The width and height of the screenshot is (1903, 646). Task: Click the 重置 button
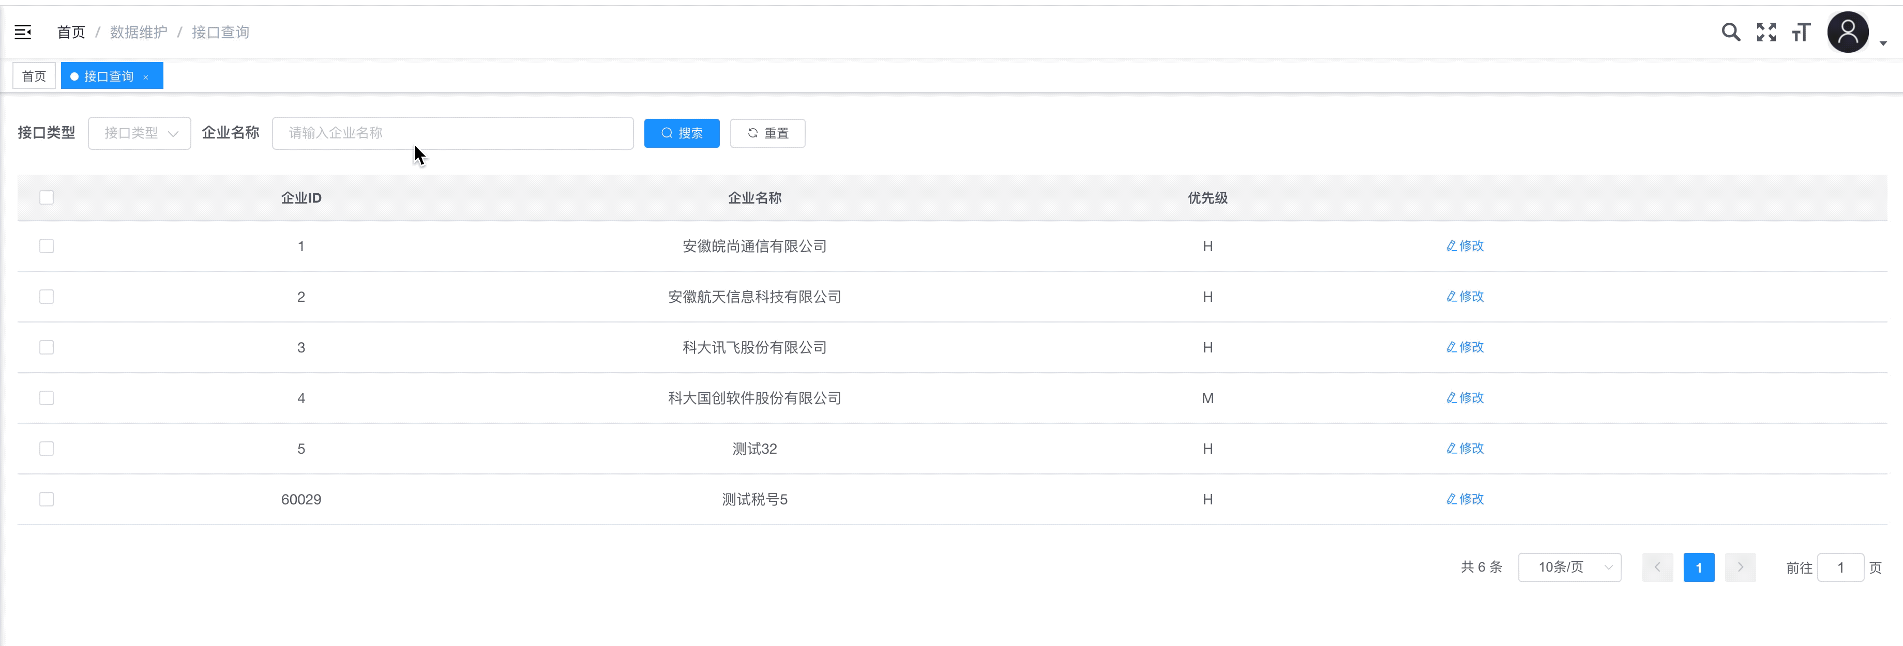(x=767, y=133)
